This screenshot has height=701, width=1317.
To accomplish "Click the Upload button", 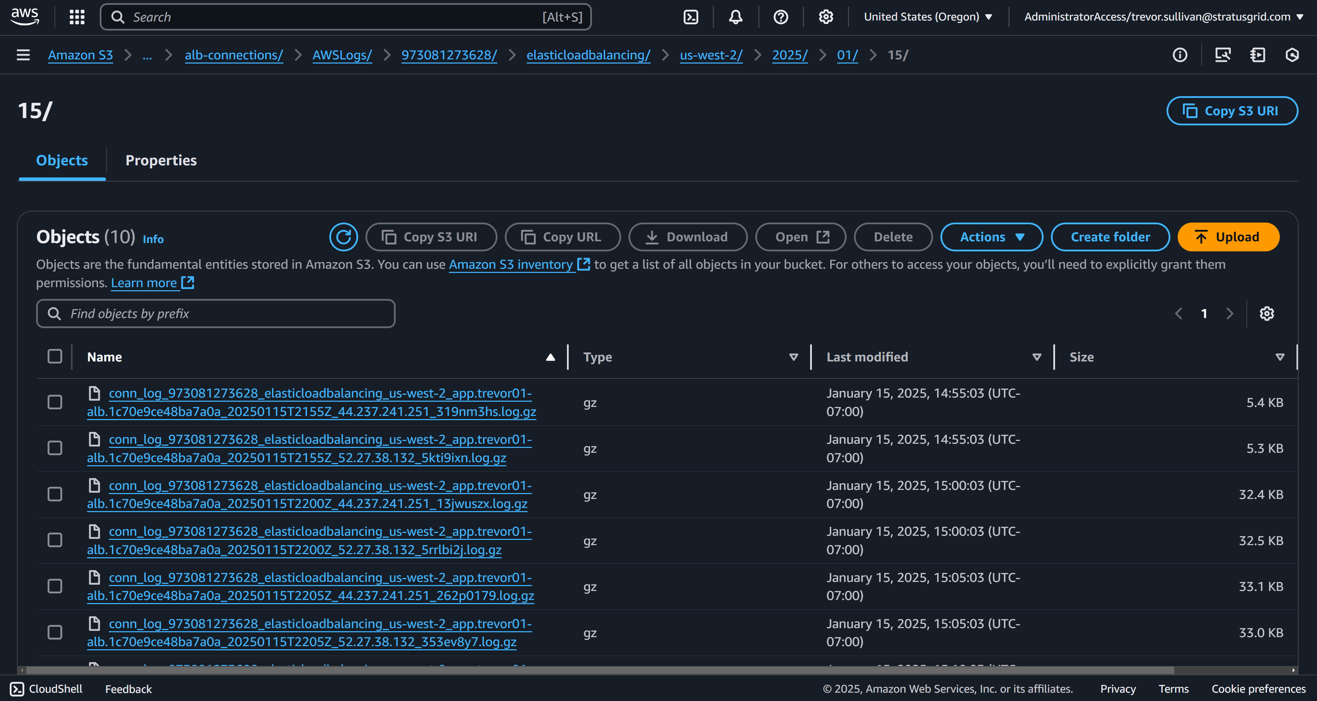I will tap(1228, 237).
